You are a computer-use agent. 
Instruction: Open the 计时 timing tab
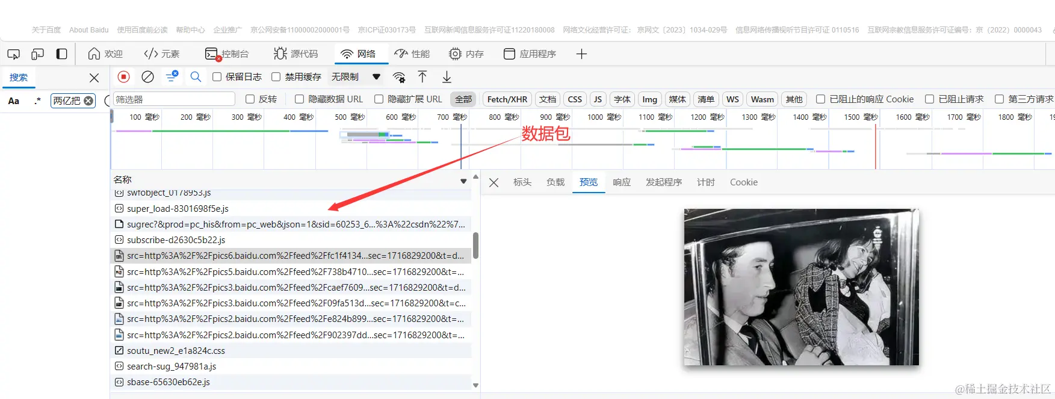(706, 182)
